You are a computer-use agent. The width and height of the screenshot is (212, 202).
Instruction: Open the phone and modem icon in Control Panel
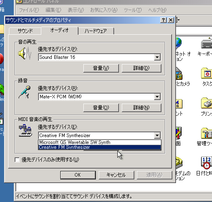click(x=179, y=162)
